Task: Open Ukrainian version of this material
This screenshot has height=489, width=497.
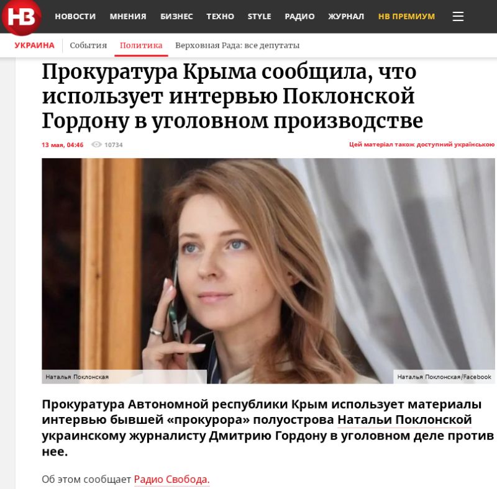Action: pos(422,145)
